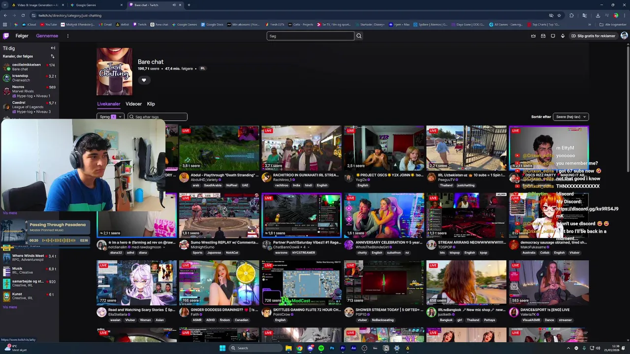Mute the Bare chat - Twitch tab audio

pyautogui.click(x=174, y=5)
